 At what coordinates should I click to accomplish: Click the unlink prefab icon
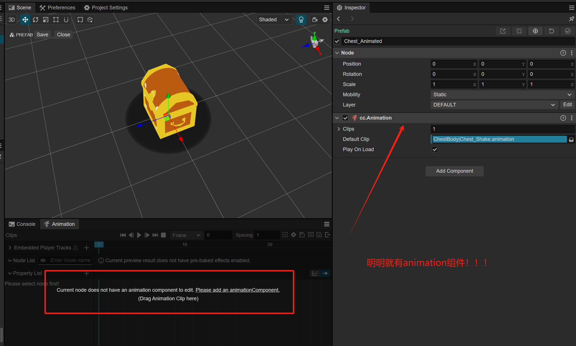pyautogui.click(x=519, y=31)
